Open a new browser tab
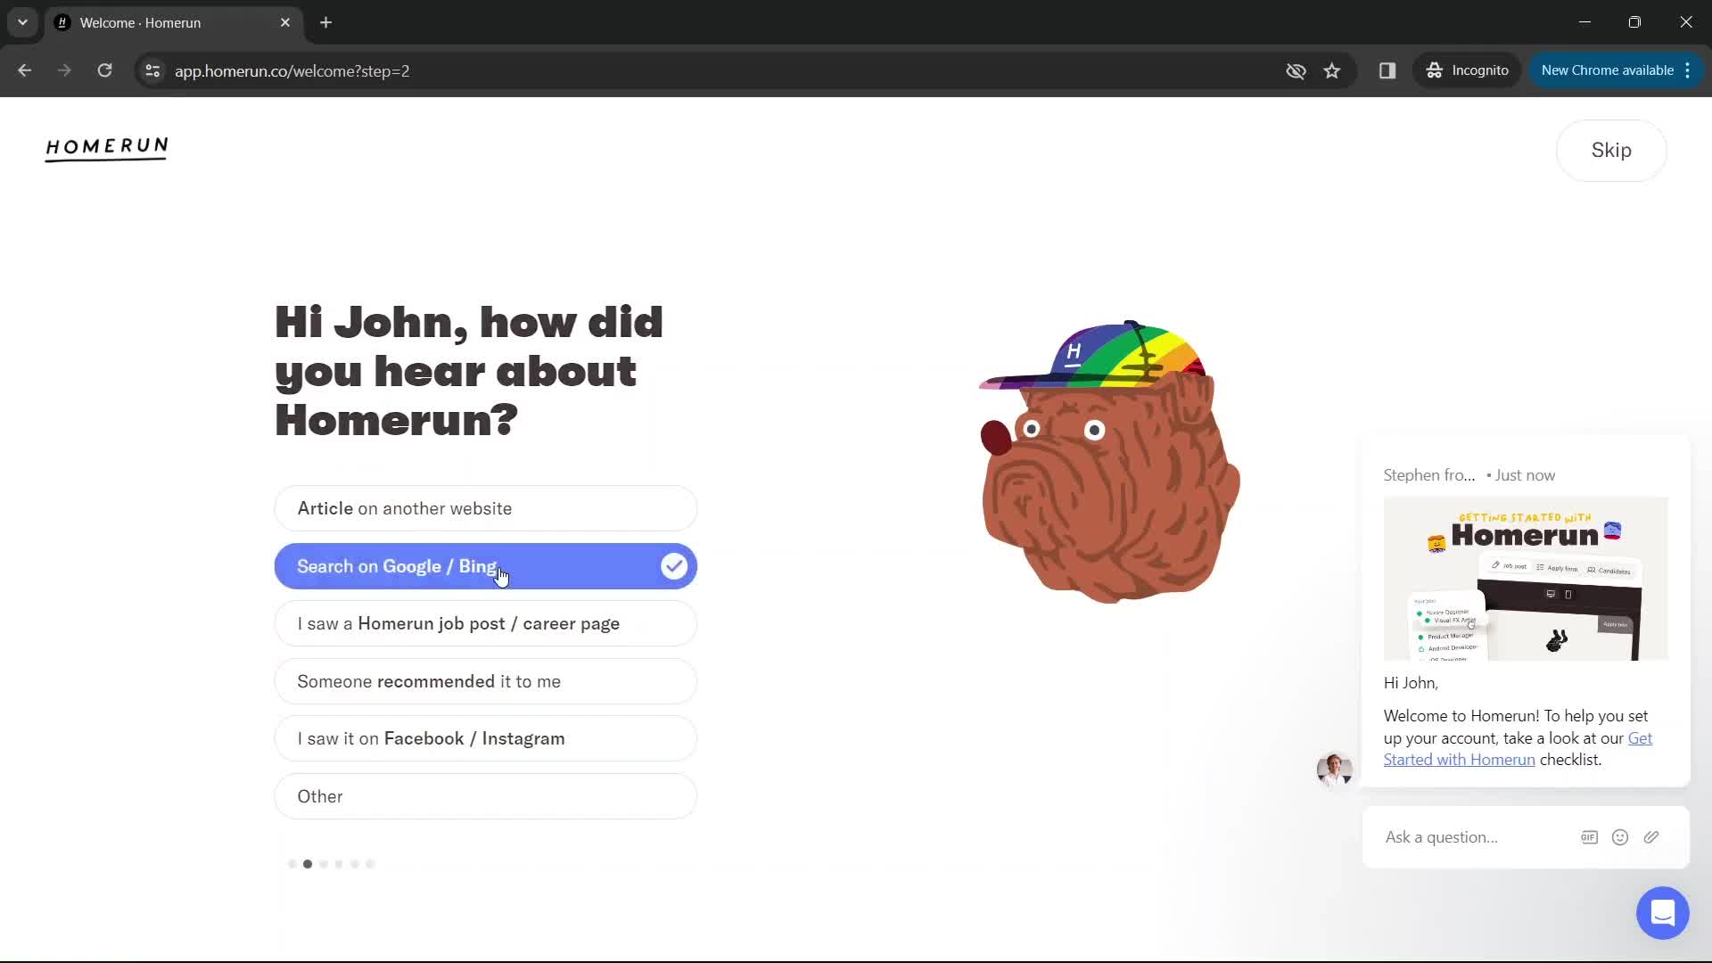Screen dimensions: 1712x963 click(326, 22)
